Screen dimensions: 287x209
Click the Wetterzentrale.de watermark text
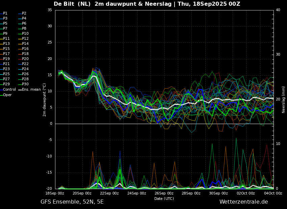click(244, 202)
